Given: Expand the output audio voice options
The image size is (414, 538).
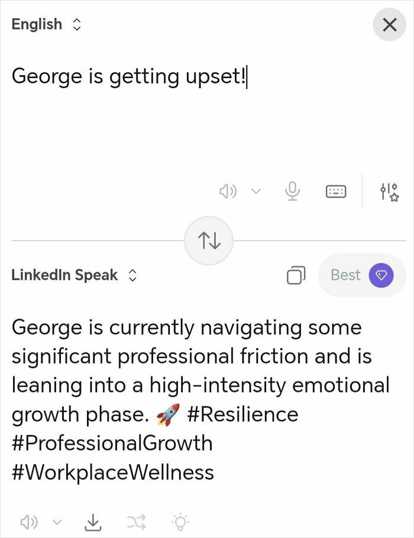Looking at the screenshot, I should coord(57,521).
